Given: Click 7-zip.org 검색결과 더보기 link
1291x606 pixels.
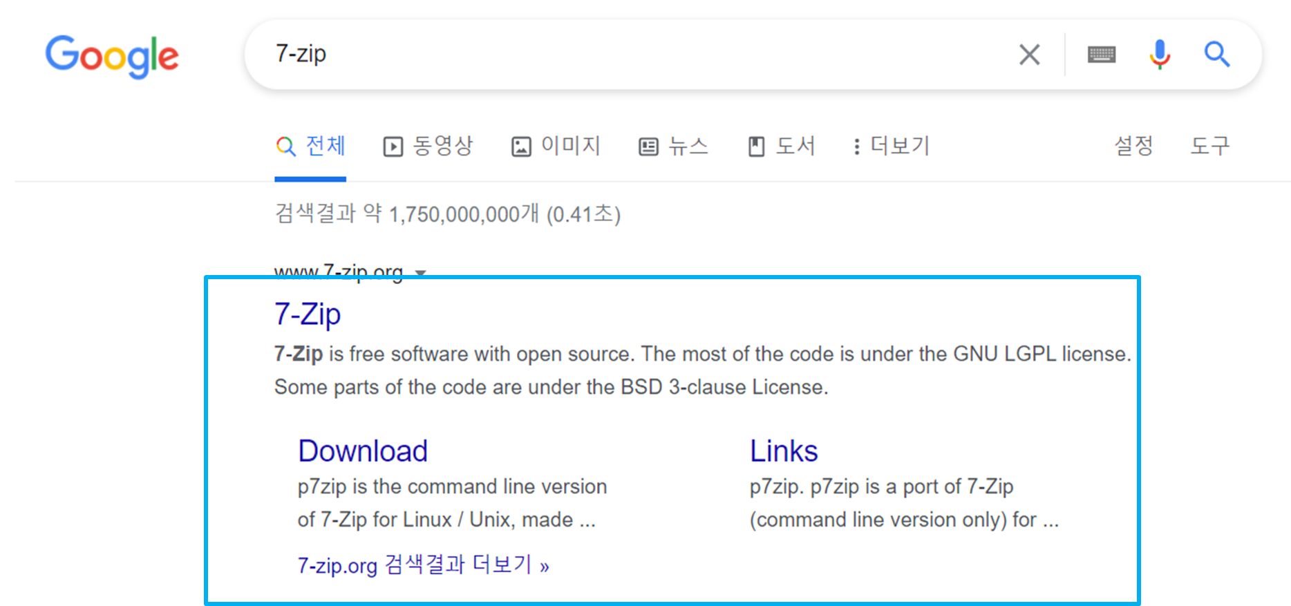Looking at the screenshot, I should pyautogui.click(x=423, y=565).
